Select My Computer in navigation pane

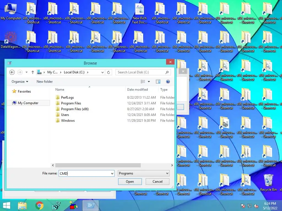[28, 103]
